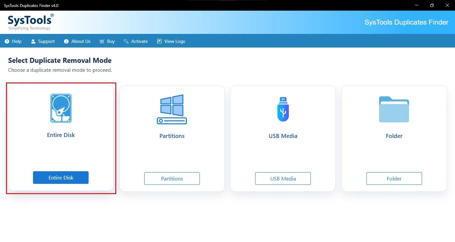Click the blue Entire Disk button
Image resolution: width=455 pixels, height=242 pixels.
(61, 178)
